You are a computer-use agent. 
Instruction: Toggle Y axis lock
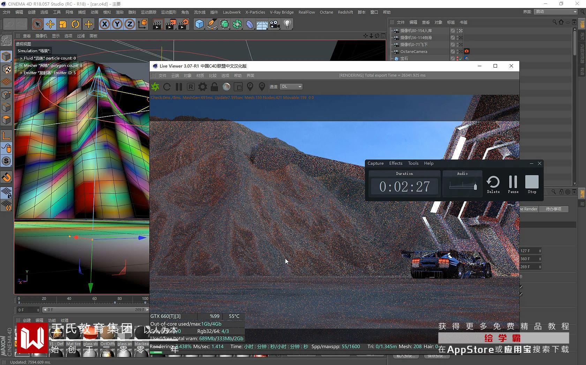(x=117, y=24)
